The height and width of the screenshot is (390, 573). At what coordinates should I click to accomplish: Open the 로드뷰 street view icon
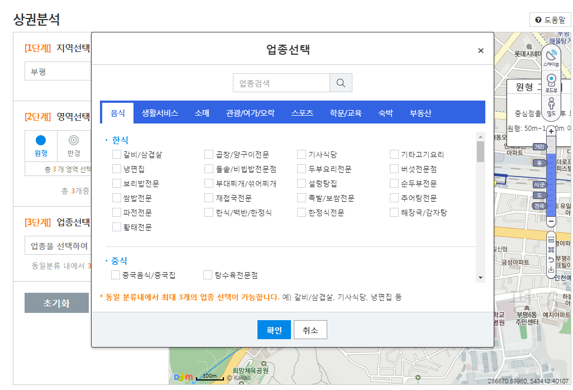click(x=551, y=83)
